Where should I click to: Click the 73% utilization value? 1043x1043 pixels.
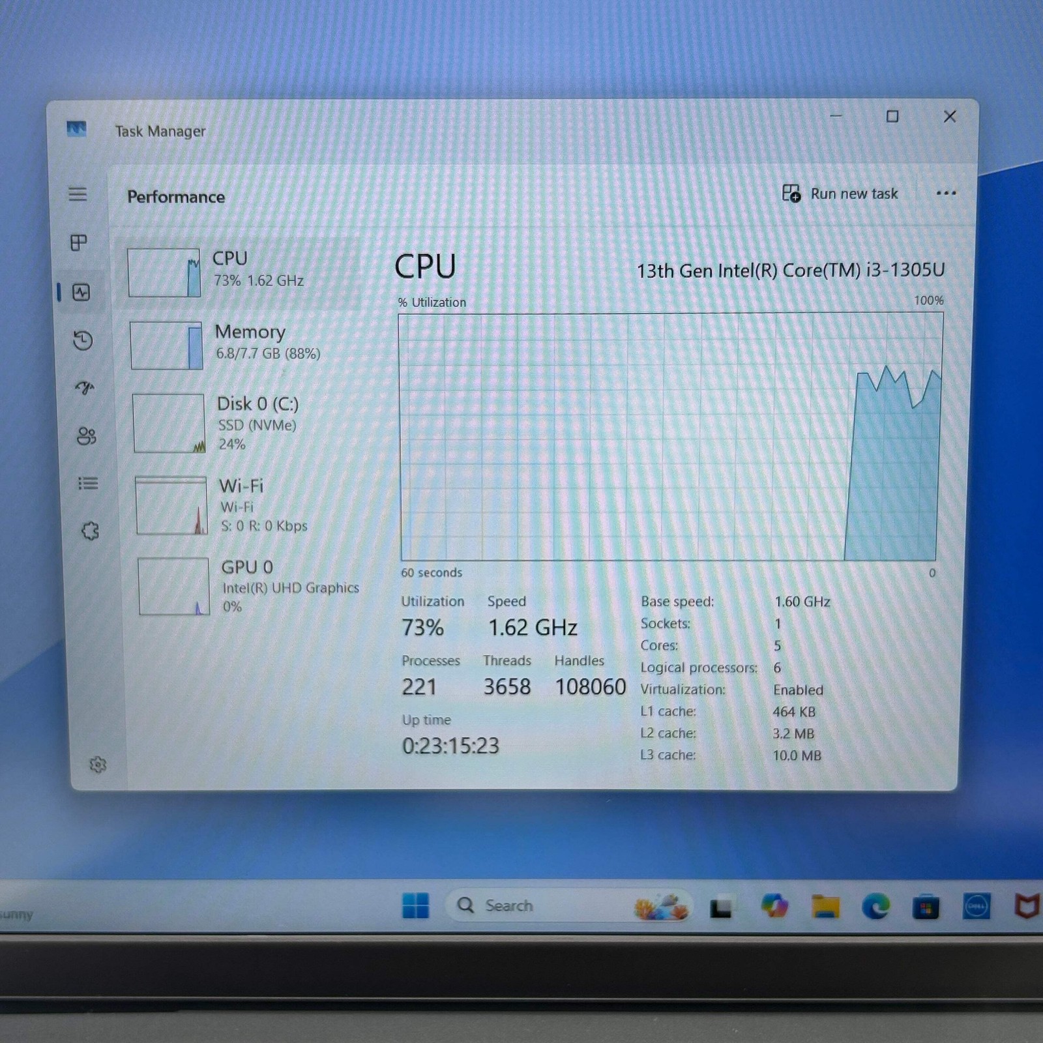[x=422, y=628]
